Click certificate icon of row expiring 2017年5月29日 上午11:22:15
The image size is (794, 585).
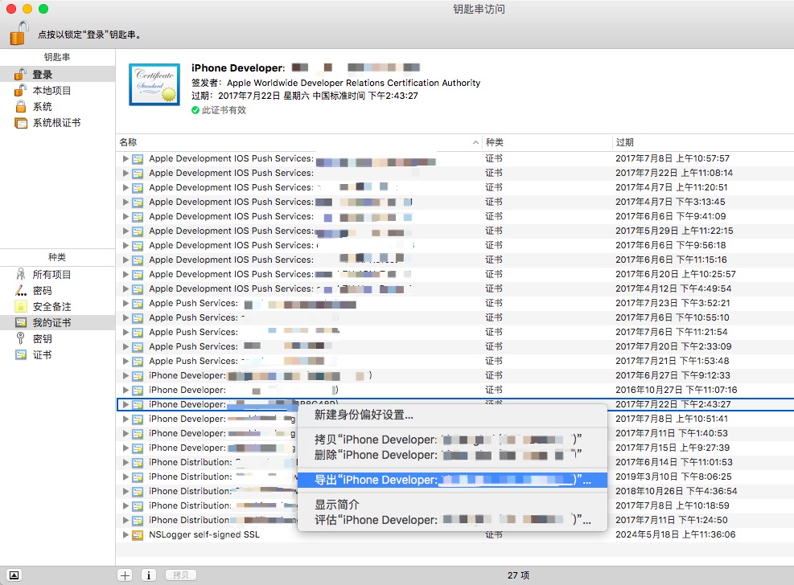(x=138, y=231)
